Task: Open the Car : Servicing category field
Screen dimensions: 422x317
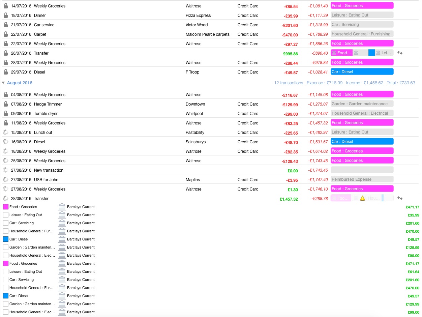Action: (362, 25)
